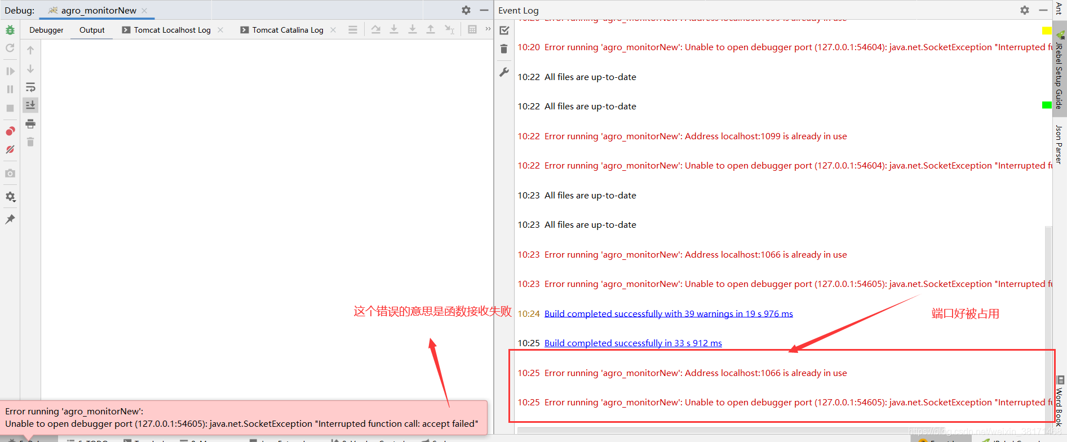
Task: Open View Breakpoints with the red circles icon
Action: click(10, 131)
